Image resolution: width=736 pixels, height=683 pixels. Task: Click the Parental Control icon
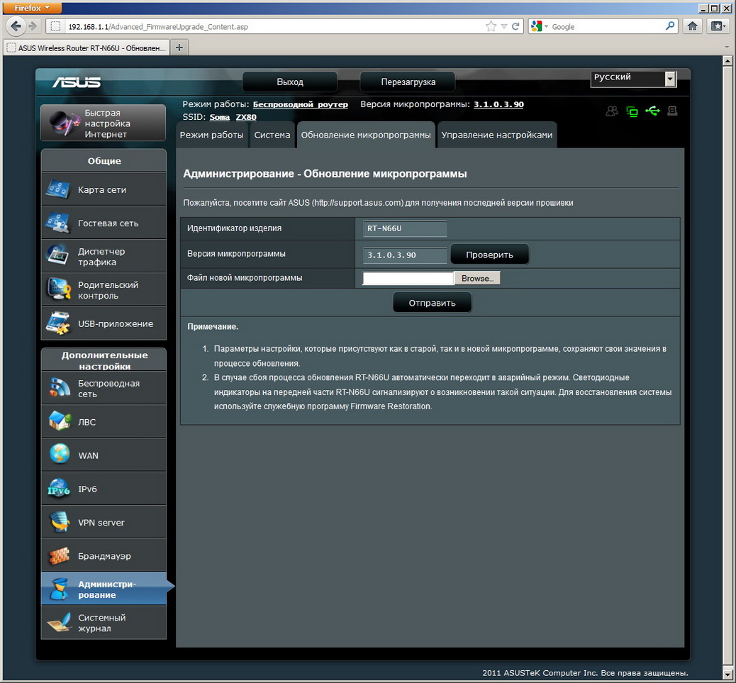(58, 289)
